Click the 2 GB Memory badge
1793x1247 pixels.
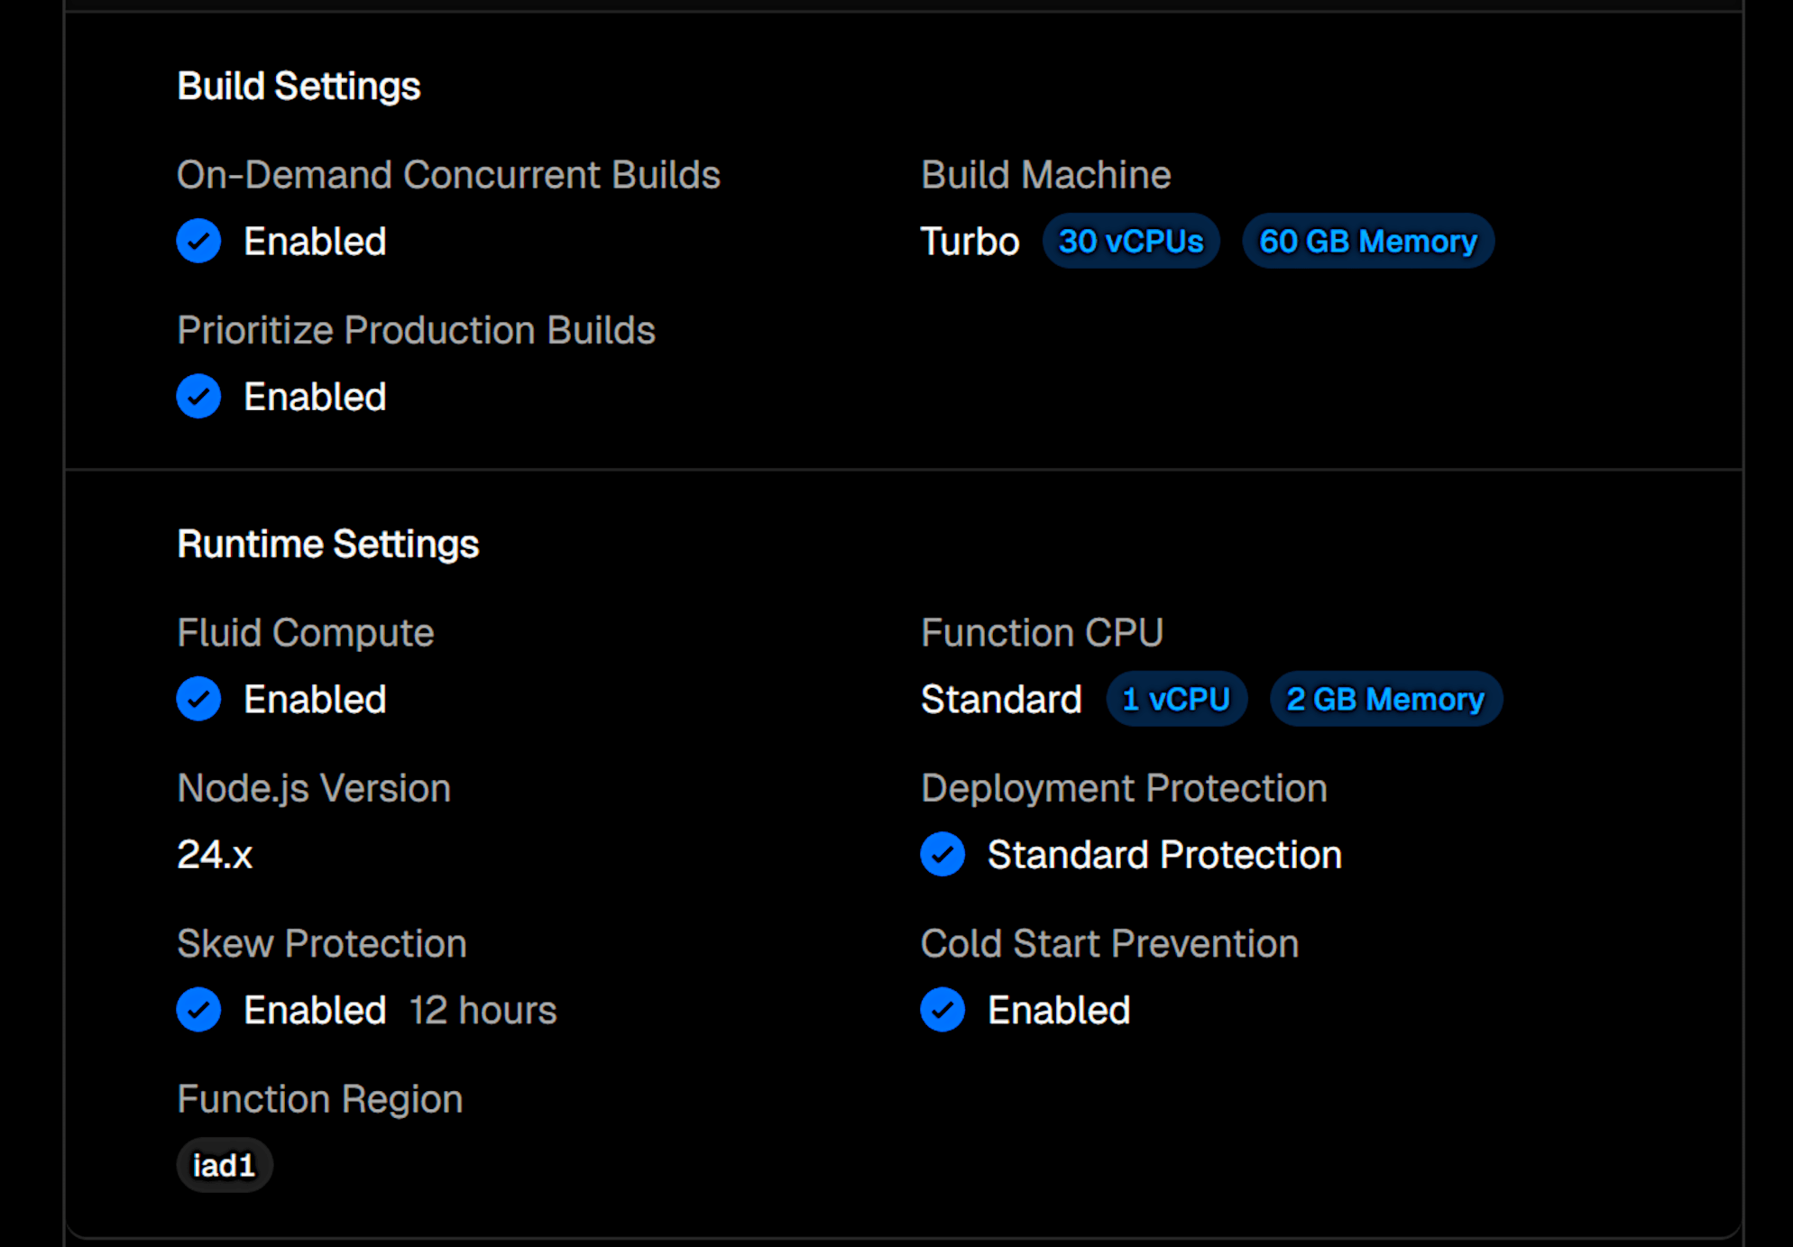point(1385,700)
